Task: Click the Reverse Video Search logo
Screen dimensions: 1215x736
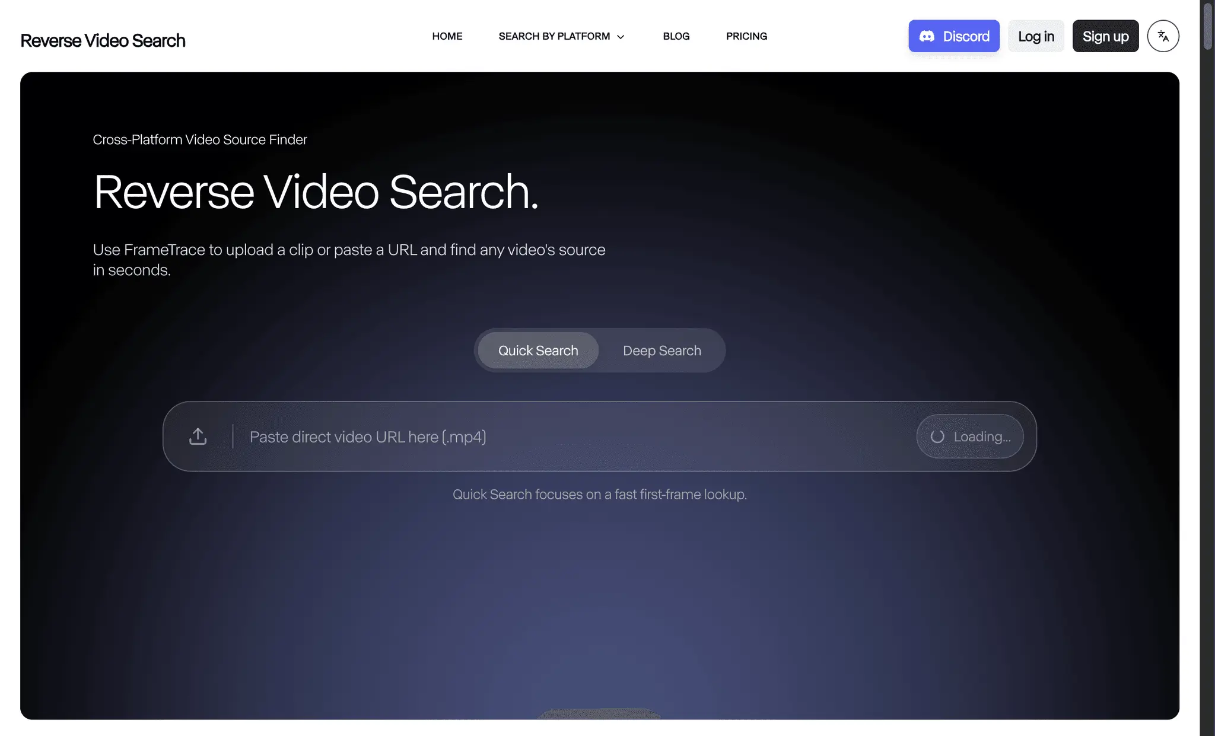Action: 103,40
